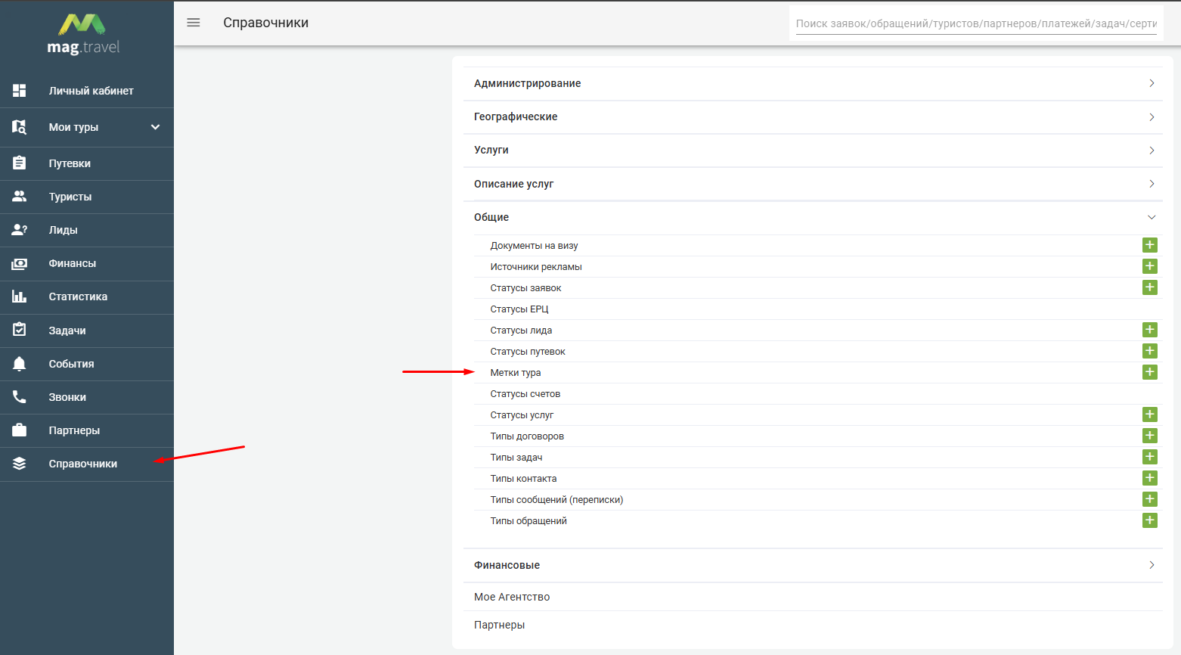Select the Типы обращений row
This screenshot has height=655, width=1181.
(818, 520)
